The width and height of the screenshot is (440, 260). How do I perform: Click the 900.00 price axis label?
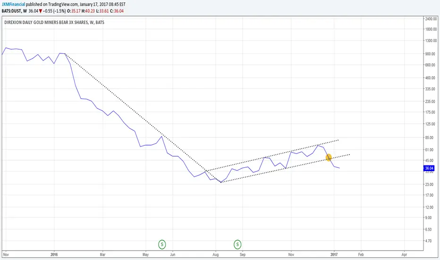[430, 54]
